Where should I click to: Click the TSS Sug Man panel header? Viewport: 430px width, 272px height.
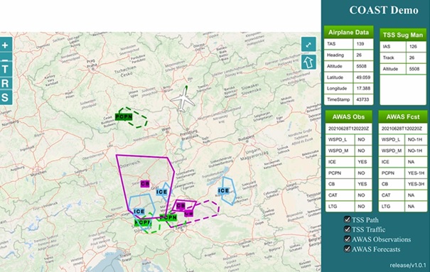[403, 35]
